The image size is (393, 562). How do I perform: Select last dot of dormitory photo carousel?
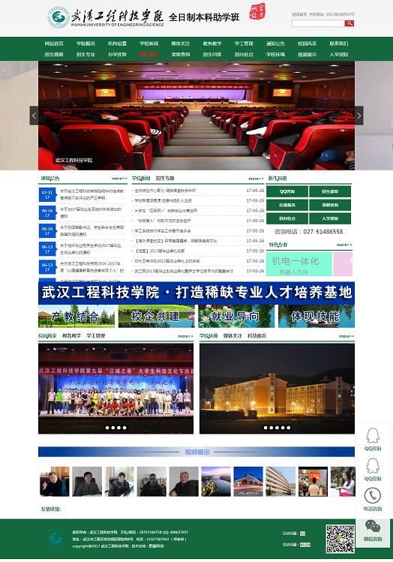point(289,428)
